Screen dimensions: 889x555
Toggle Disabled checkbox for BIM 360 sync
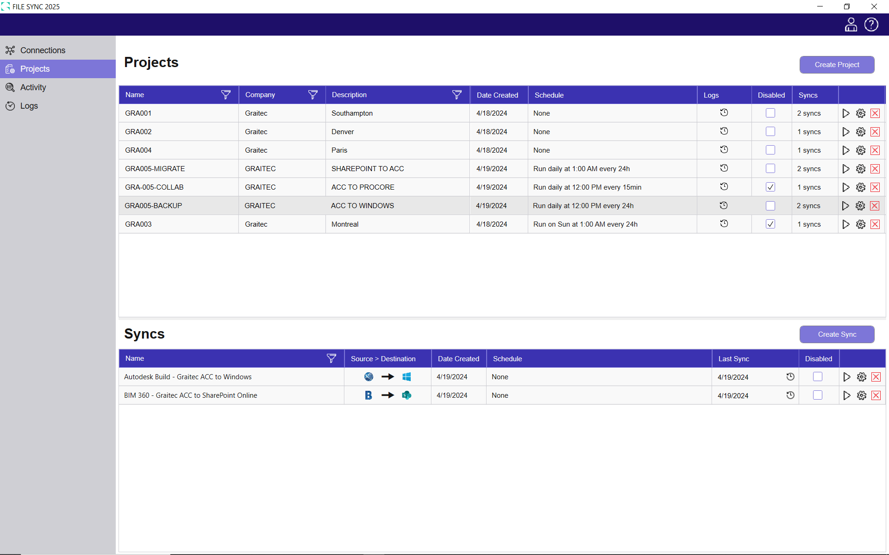(817, 395)
